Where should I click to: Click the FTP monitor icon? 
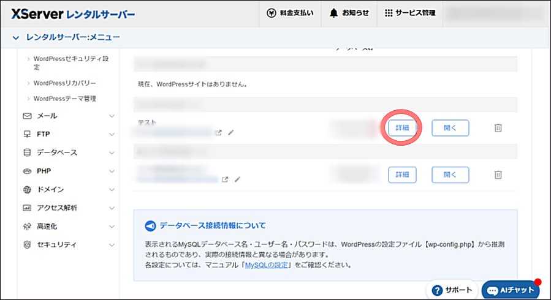pyautogui.click(x=27, y=134)
